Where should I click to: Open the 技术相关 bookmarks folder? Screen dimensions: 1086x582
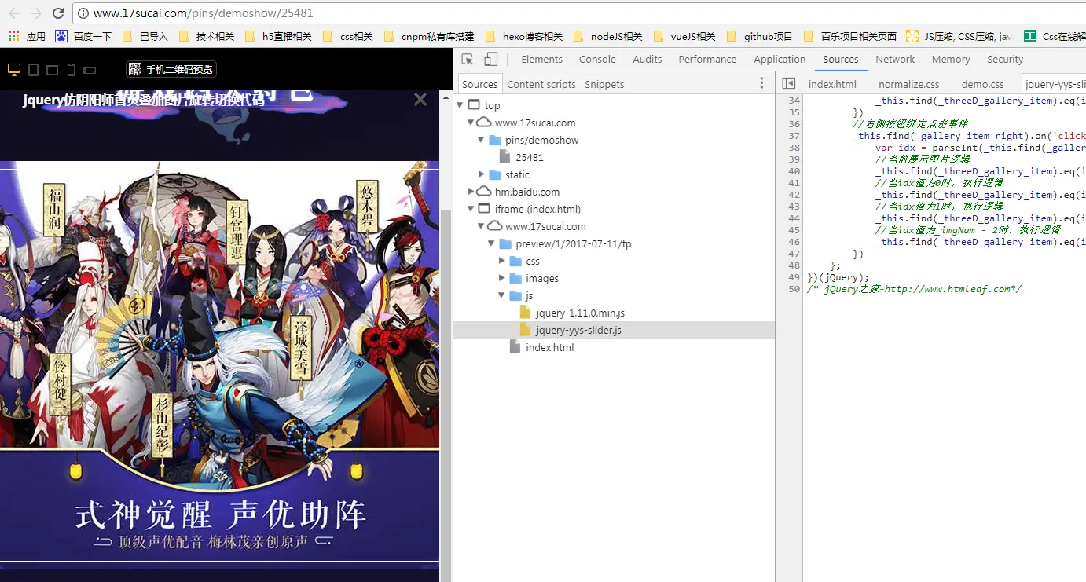207,36
